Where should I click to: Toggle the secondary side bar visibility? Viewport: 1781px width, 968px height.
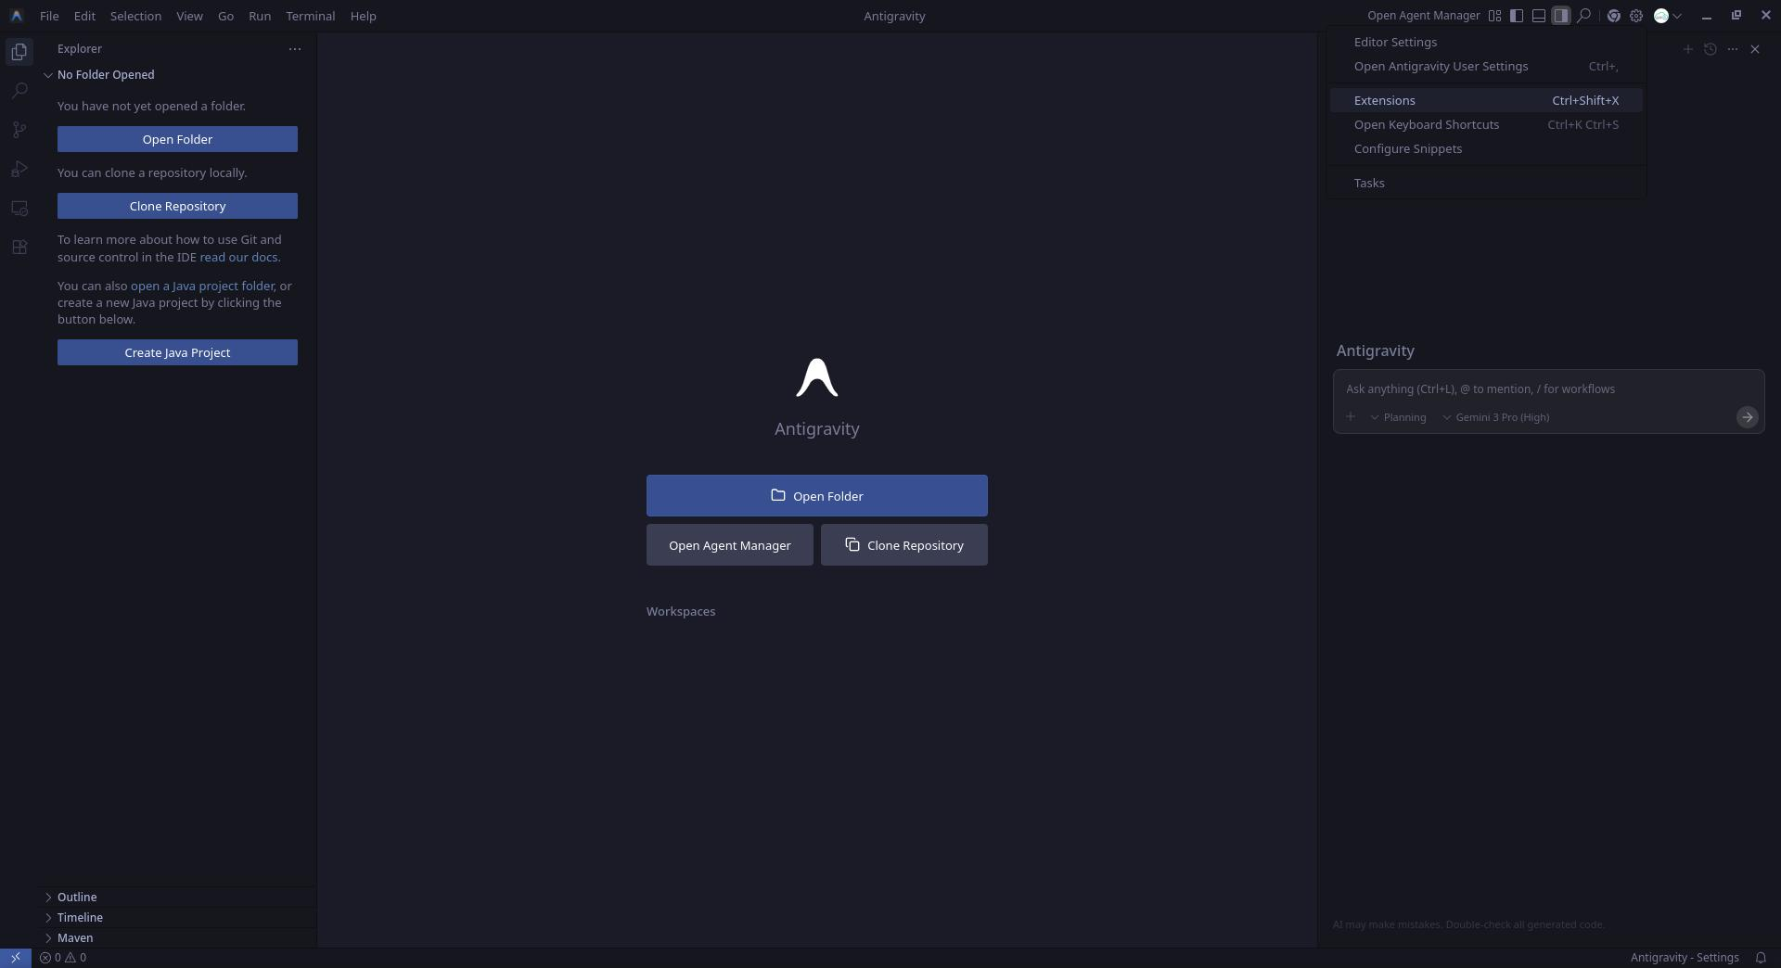point(1561,16)
